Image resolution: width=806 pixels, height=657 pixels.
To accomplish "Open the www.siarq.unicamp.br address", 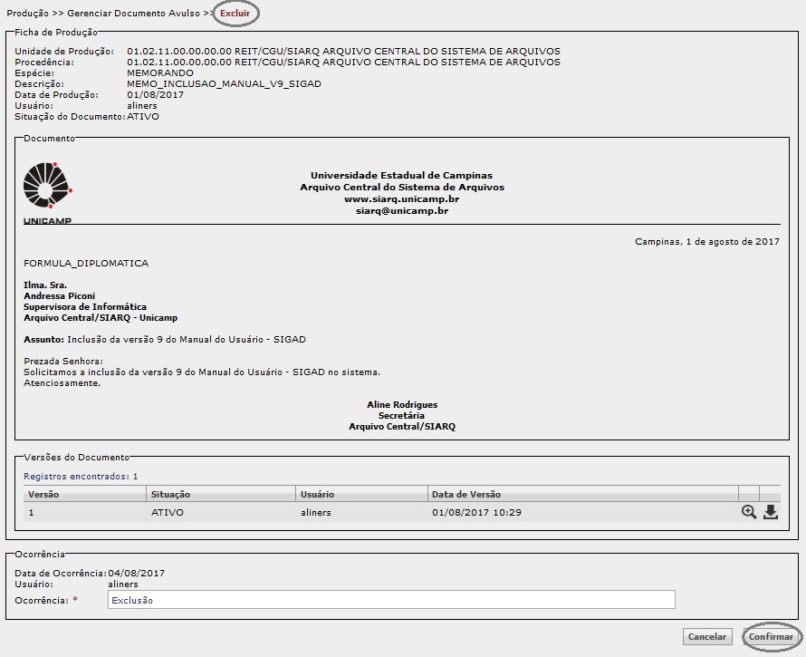I will point(401,199).
